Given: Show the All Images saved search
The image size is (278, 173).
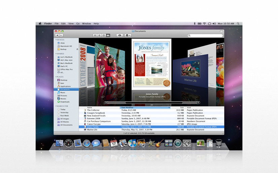Looking at the screenshot, I should pyautogui.click(x=63, y=119).
